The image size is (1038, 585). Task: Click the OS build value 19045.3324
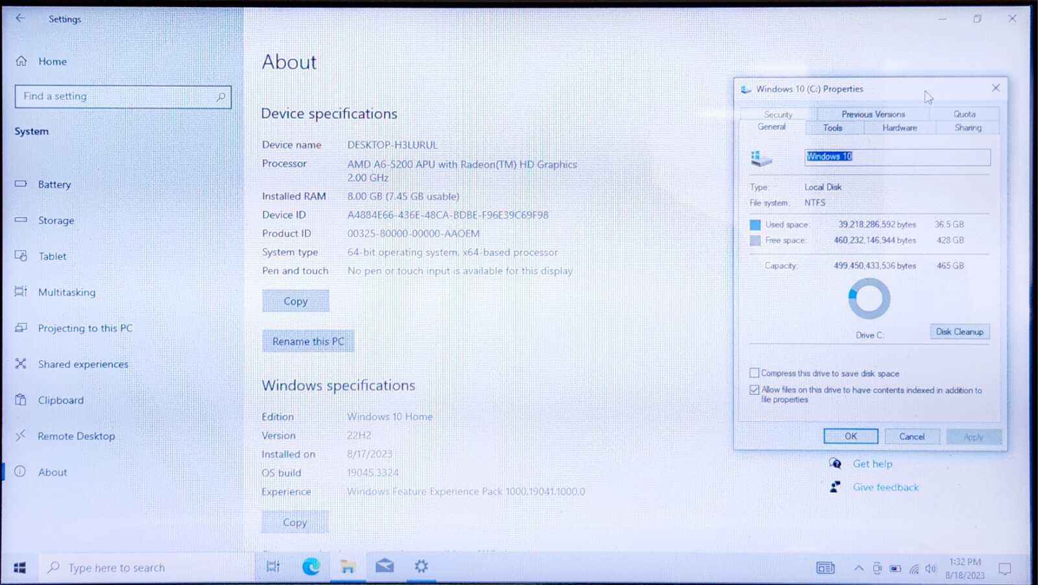click(373, 473)
